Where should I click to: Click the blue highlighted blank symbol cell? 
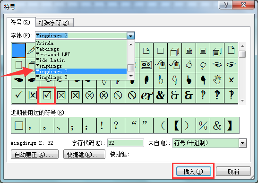[x=18, y=50]
